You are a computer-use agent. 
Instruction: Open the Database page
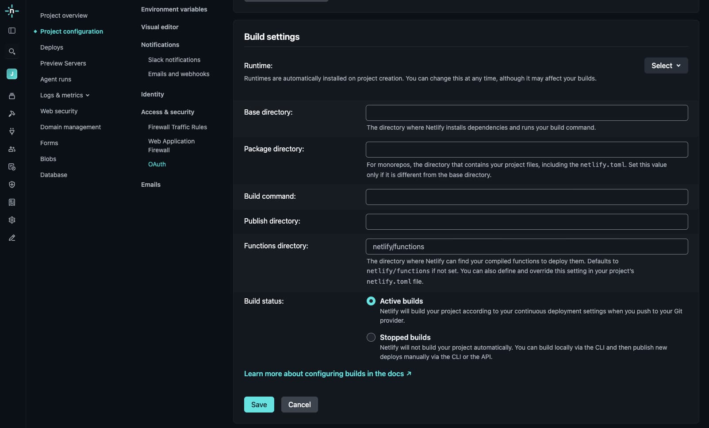pos(54,175)
